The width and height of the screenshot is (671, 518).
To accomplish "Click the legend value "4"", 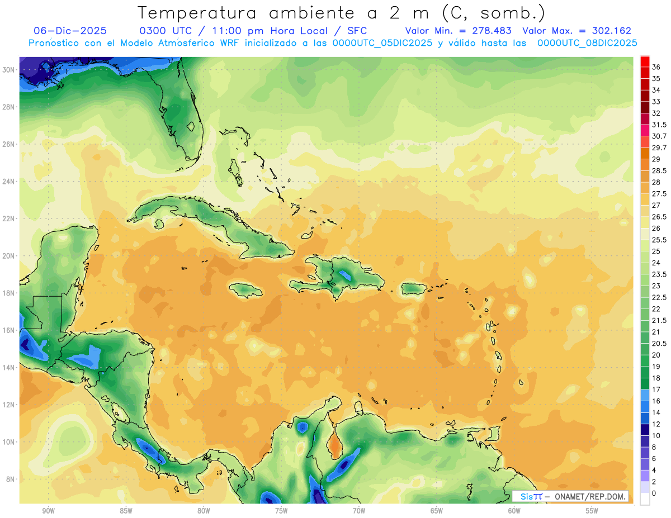I will click(x=654, y=471).
